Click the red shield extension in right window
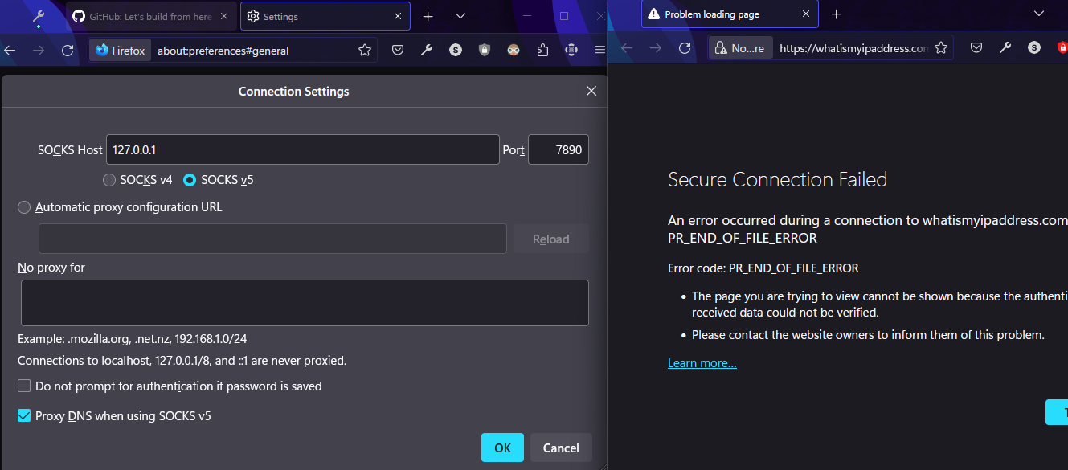 (x=1062, y=47)
